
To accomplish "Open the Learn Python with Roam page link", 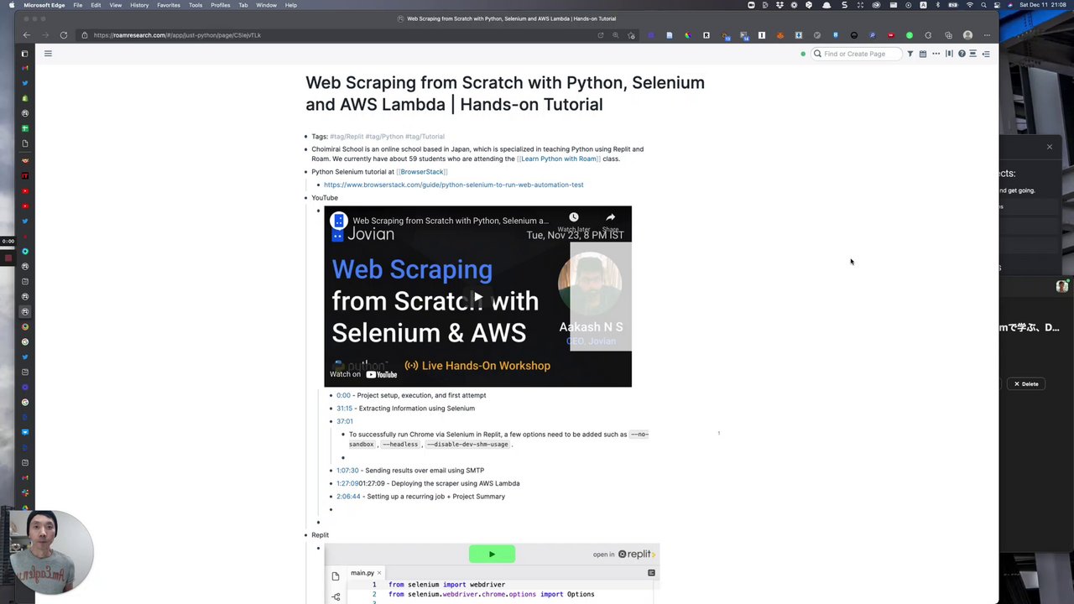I will (559, 159).
